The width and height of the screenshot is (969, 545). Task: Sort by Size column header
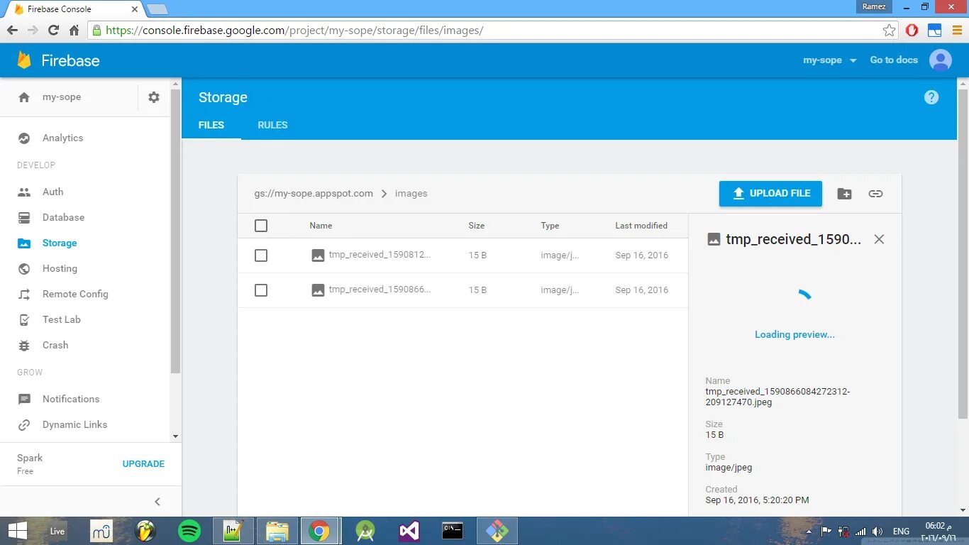point(477,226)
